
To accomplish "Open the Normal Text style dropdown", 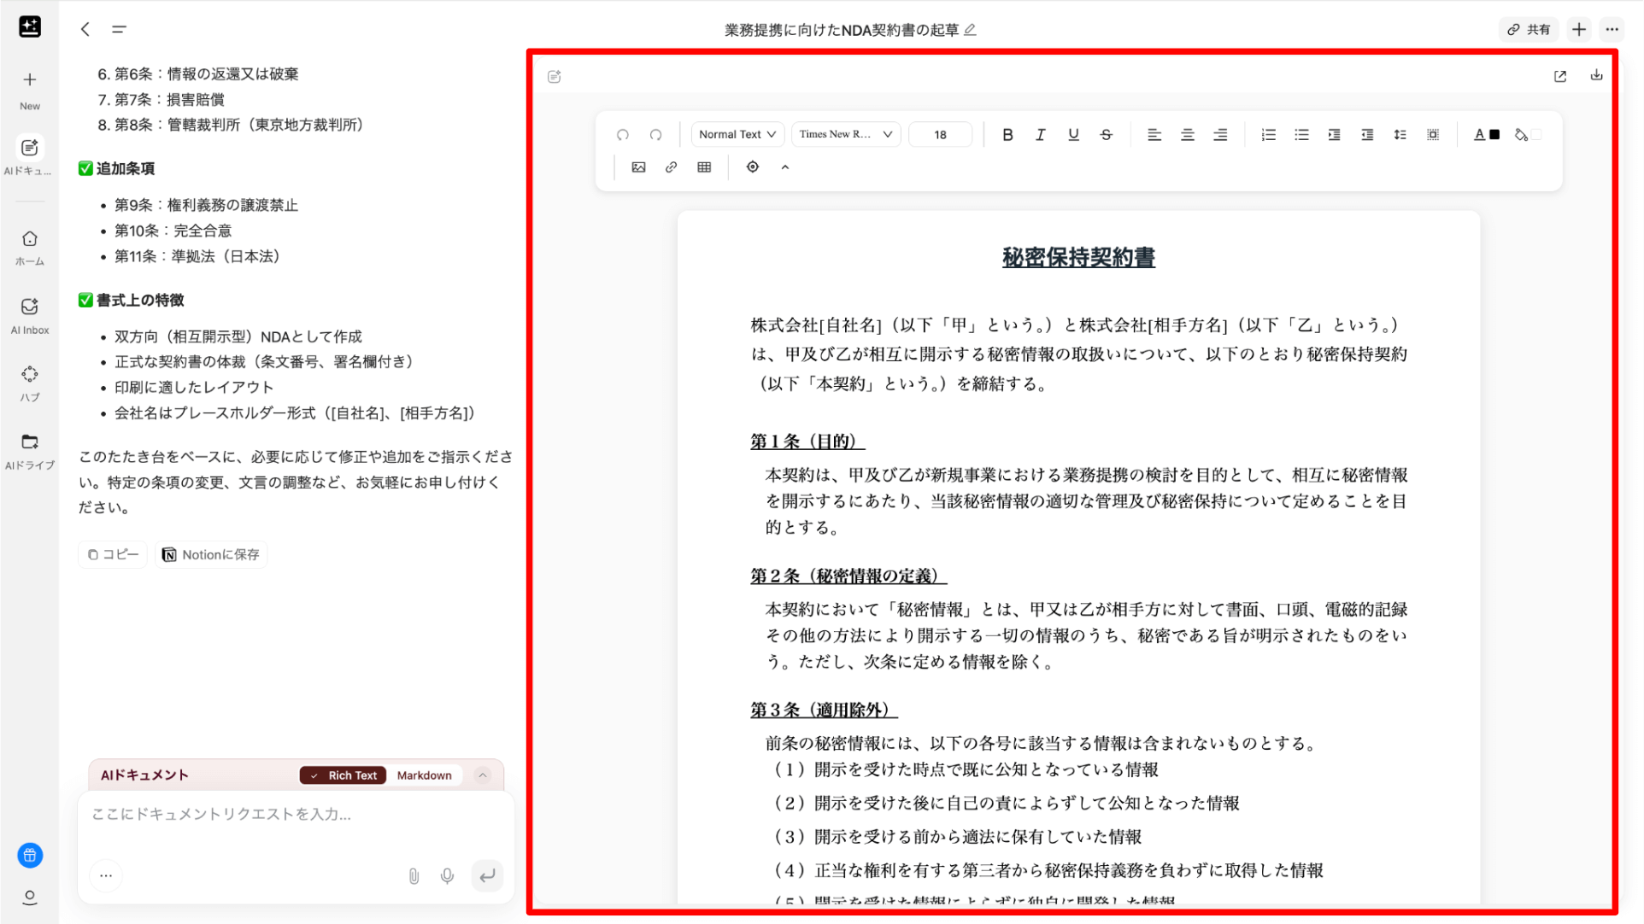I will click(737, 135).
